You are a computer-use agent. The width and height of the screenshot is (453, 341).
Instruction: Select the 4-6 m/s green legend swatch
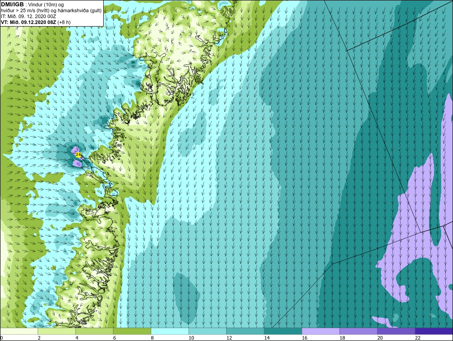[94, 331]
